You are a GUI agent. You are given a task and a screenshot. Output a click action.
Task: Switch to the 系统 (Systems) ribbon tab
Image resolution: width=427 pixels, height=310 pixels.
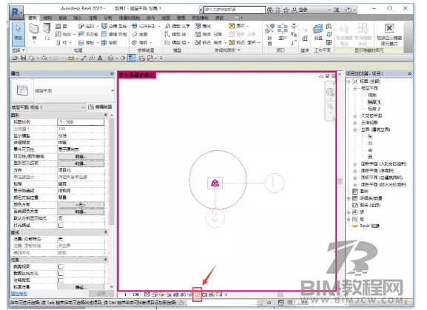[63, 18]
